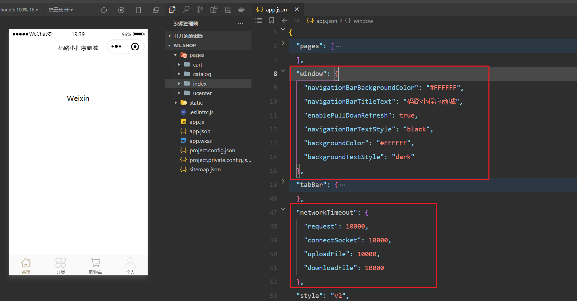Open the .eslintrc.js file
Viewport: 577px width, 301px height.
[x=208, y=112]
